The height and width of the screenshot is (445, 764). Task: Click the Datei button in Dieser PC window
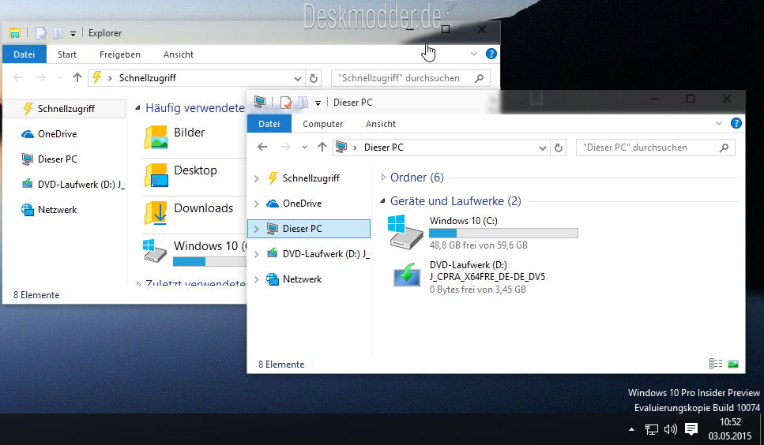pos(269,124)
